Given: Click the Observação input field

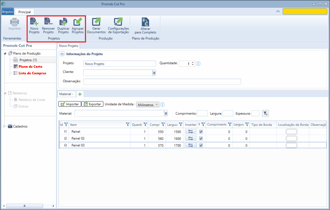Looking at the screenshot, I should (x=162, y=82).
